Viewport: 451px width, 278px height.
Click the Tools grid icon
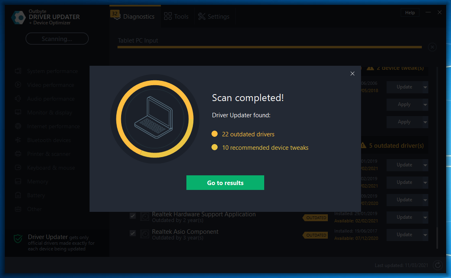168,16
